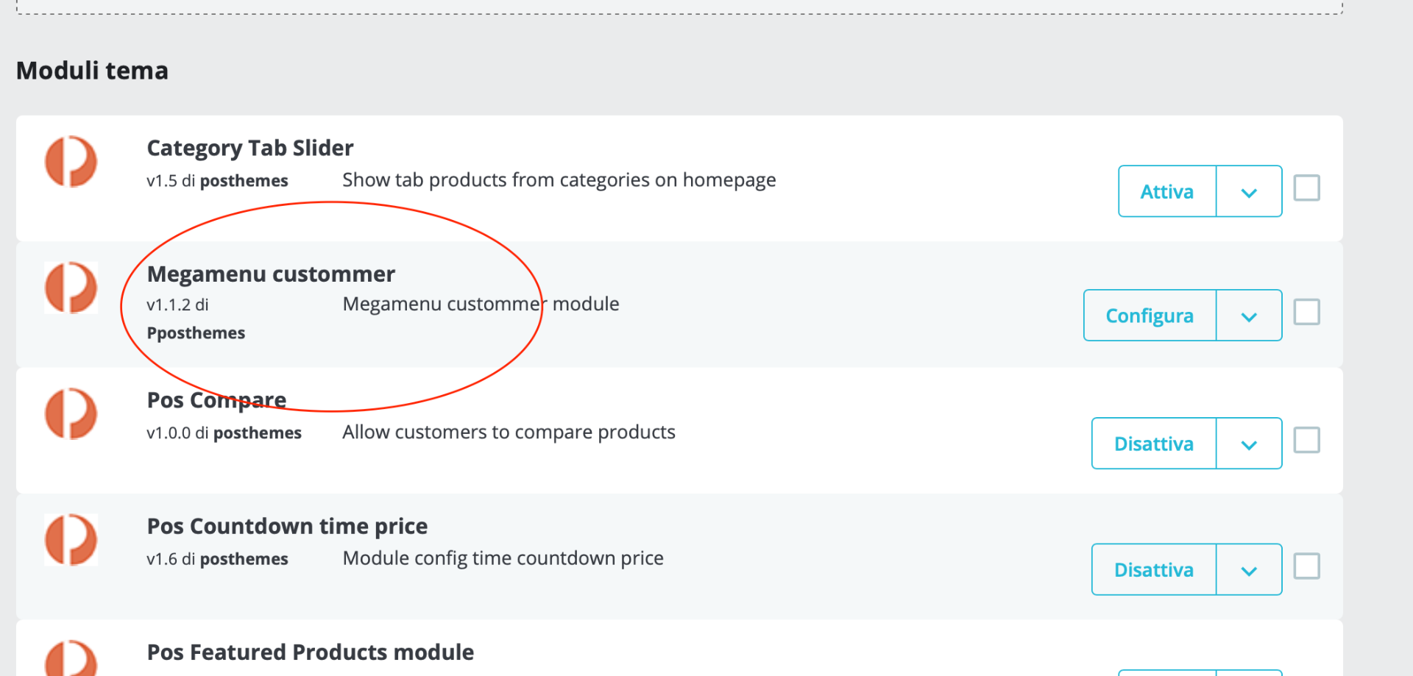Click the Pos Featured Products module title
1413x676 pixels.
point(310,652)
